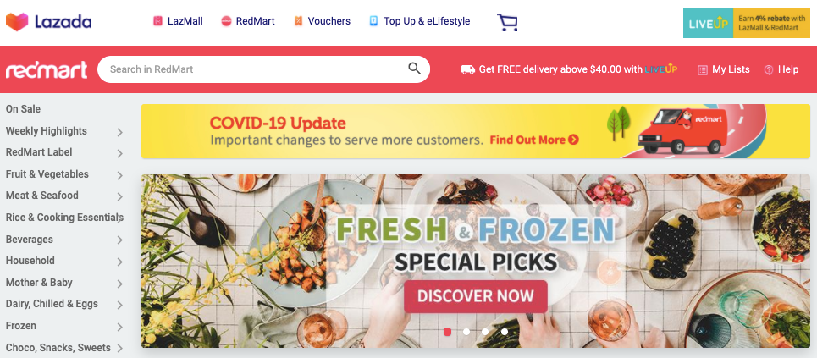Click the My Lists icon
The height and width of the screenshot is (358, 817).
(x=703, y=70)
